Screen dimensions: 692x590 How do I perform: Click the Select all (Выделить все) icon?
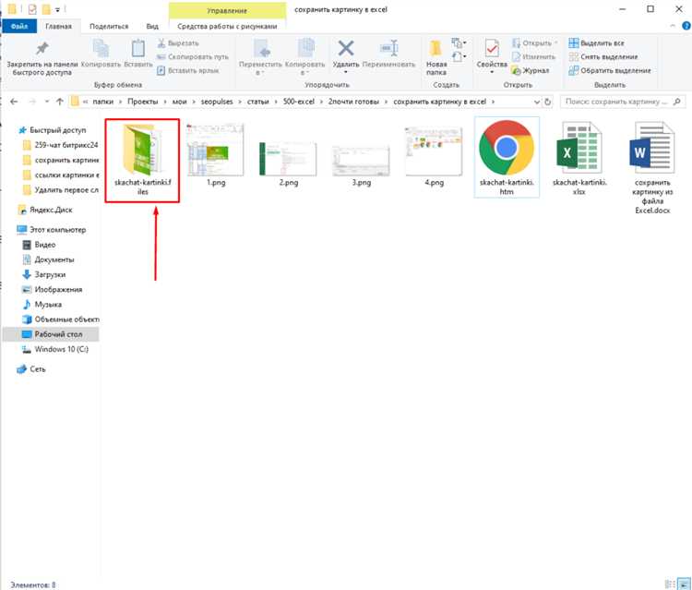pos(573,42)
